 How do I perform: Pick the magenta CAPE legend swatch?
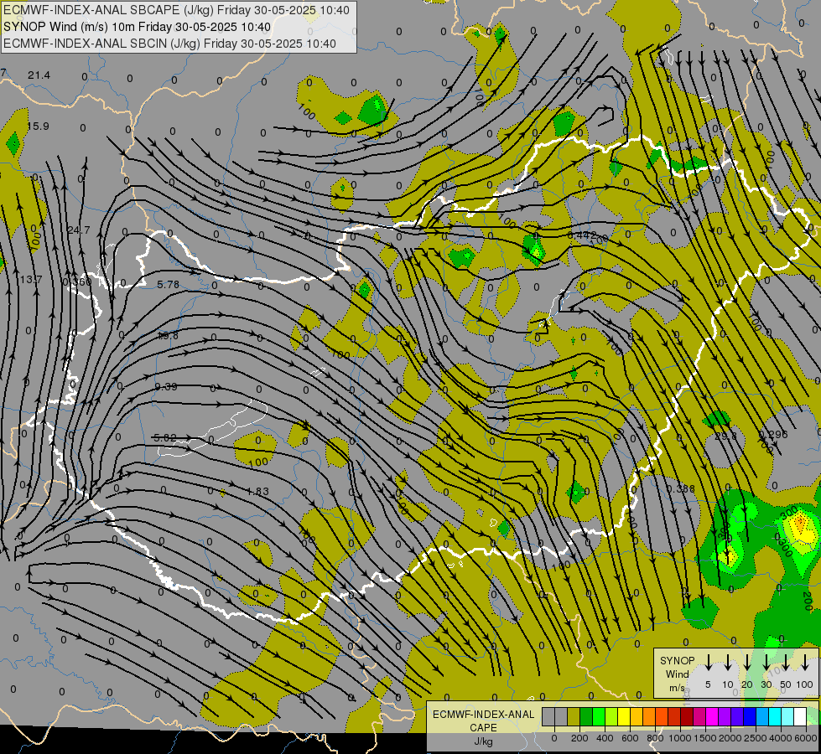(x=713, y=716)
